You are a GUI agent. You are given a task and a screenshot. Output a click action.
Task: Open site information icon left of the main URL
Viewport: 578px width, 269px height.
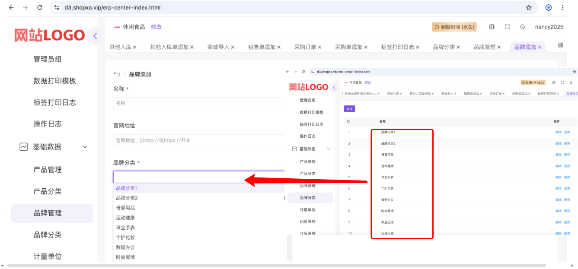[57, 7]
